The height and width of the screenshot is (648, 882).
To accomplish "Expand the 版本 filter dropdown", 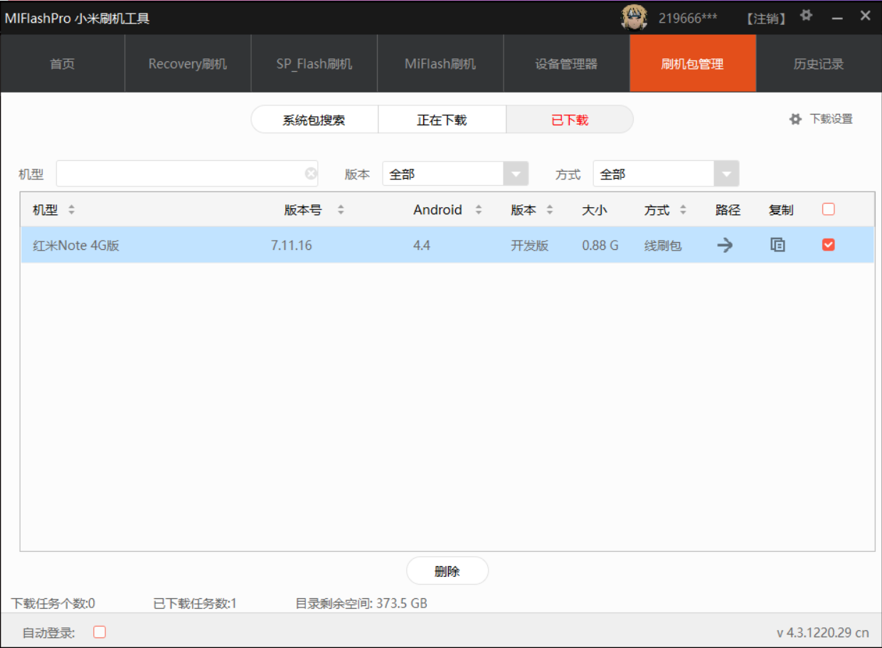I will pos(516,174).
